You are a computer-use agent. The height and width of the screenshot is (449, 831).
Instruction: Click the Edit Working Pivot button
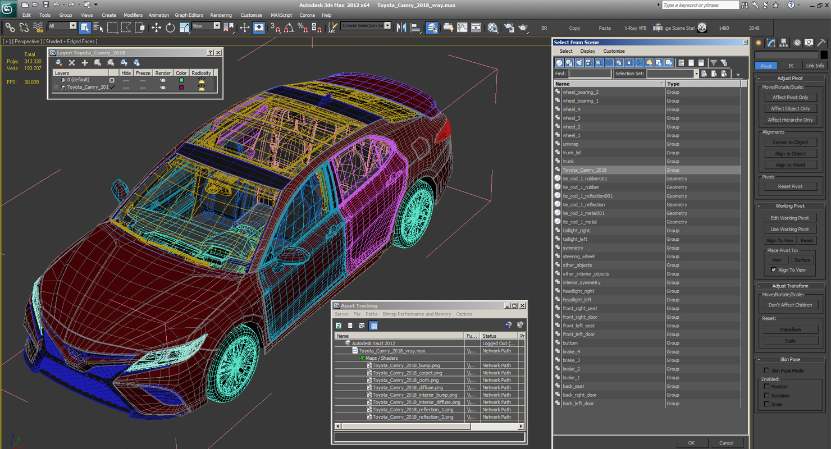pyautogui.click(x=790, y=218)
